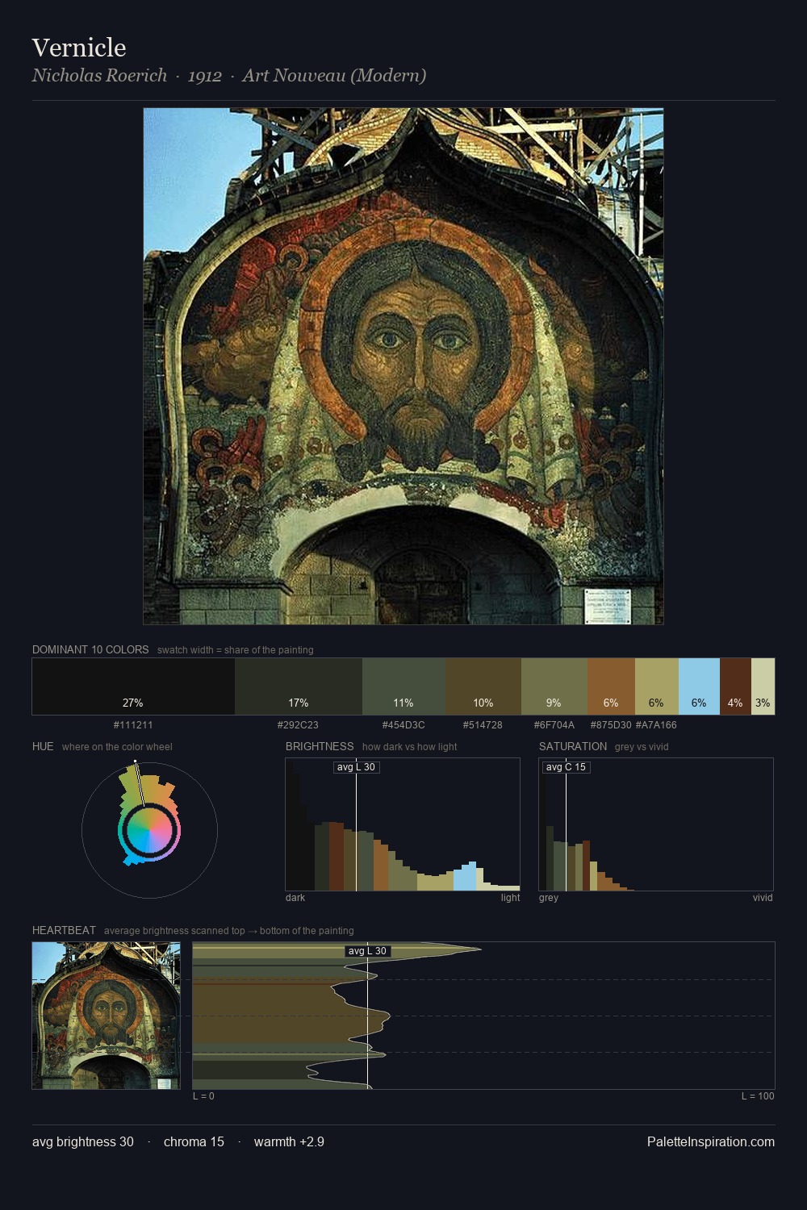Viewport: 807px width, 1210px height.
Task: Select the title text "Vernicle"
Action: [x=79, y=48]
